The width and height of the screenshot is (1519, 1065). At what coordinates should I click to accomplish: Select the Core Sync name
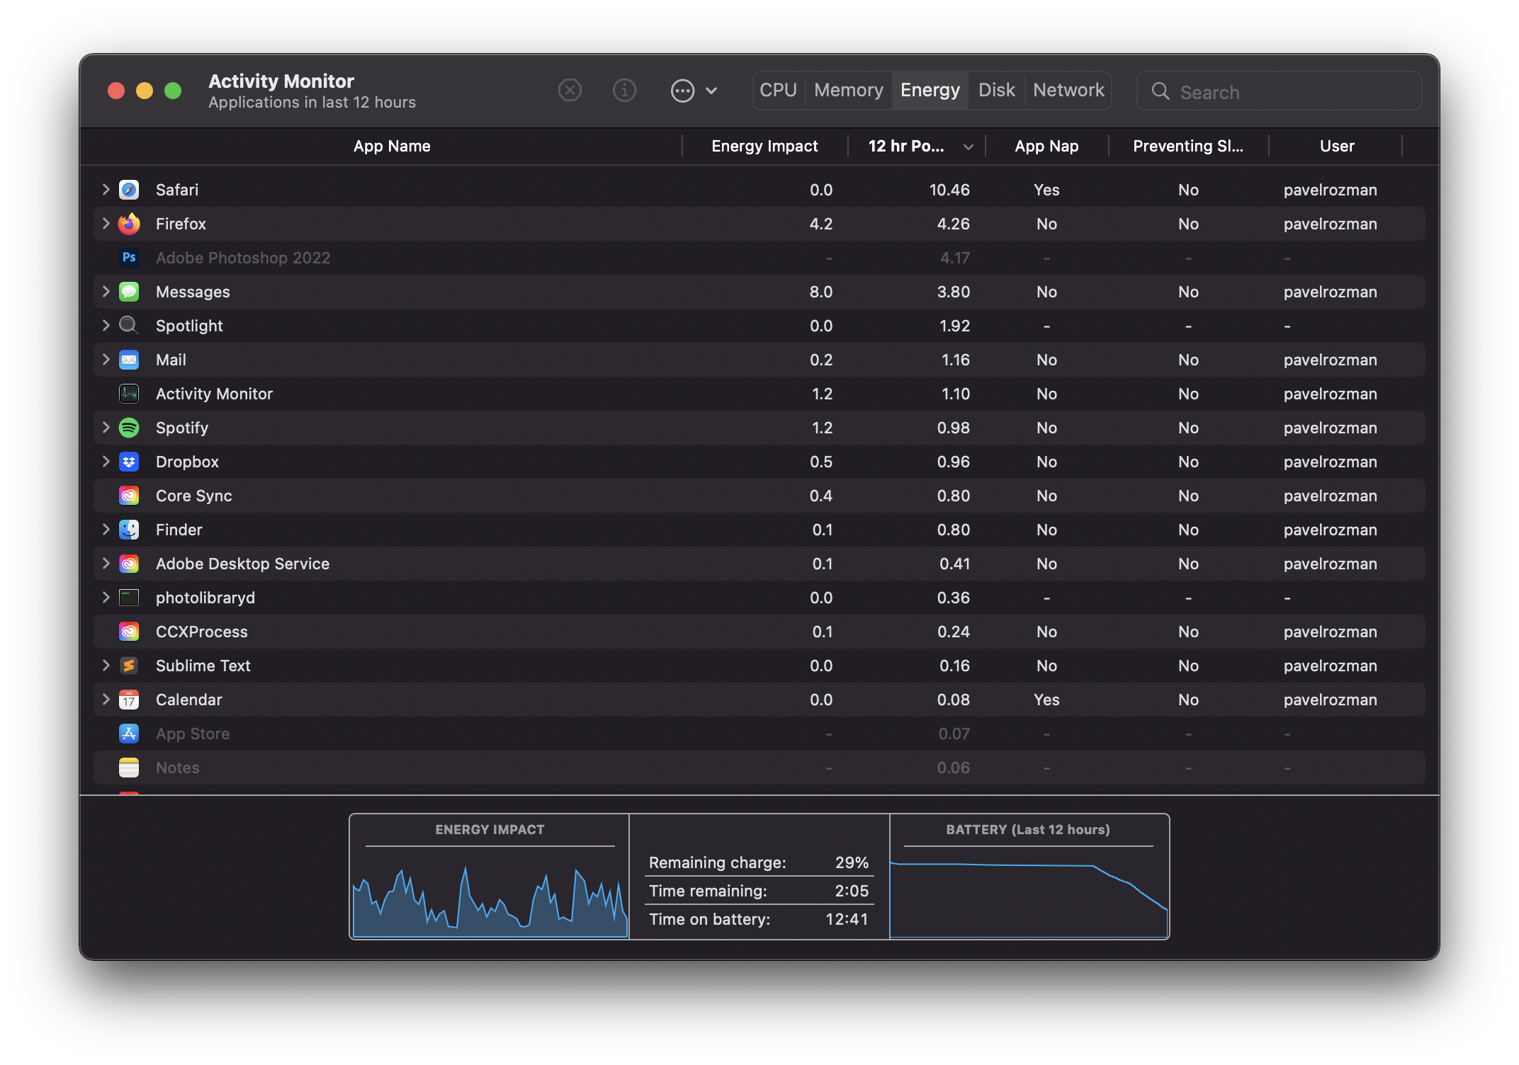pos(193,496)
